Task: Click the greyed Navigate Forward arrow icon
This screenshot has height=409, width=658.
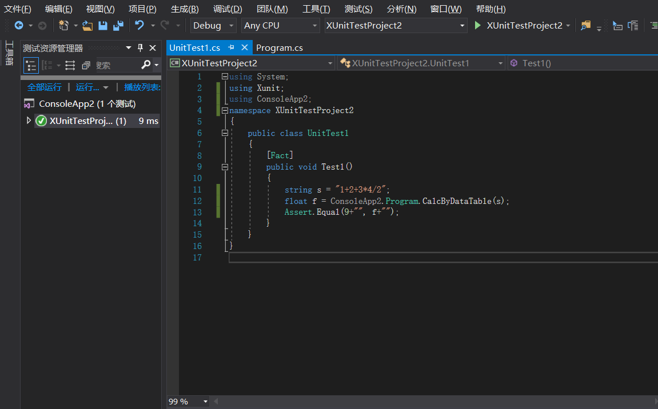Action: [x=42, y=26]
